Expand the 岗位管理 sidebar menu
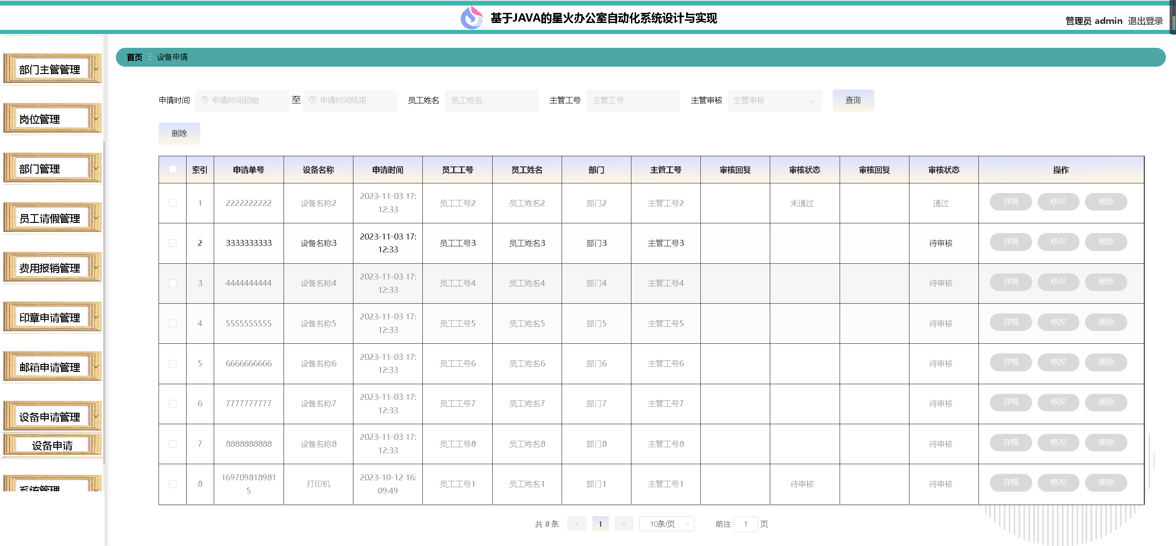The image size is (1176, 546). [52, 119]
